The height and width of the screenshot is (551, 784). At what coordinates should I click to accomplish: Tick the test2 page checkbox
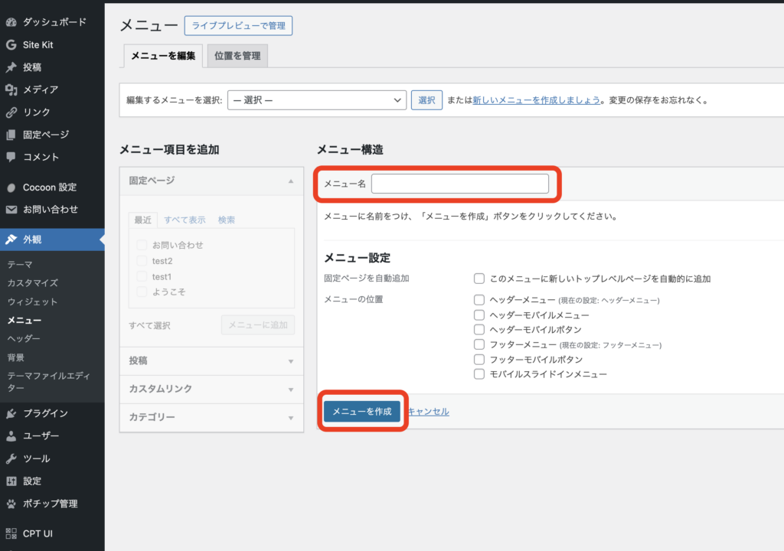[142, 260]
